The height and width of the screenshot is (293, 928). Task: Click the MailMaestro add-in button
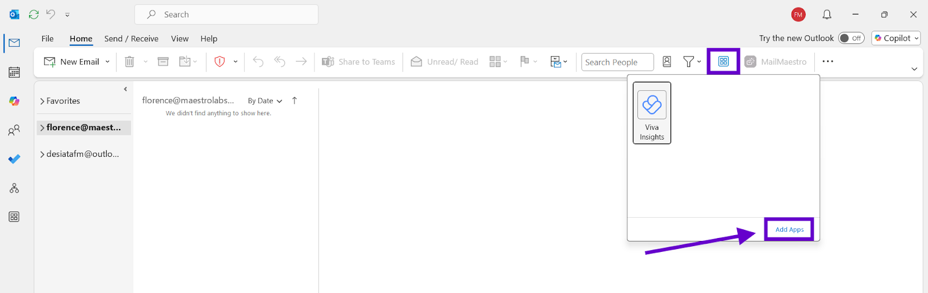[x=775, y=61]
